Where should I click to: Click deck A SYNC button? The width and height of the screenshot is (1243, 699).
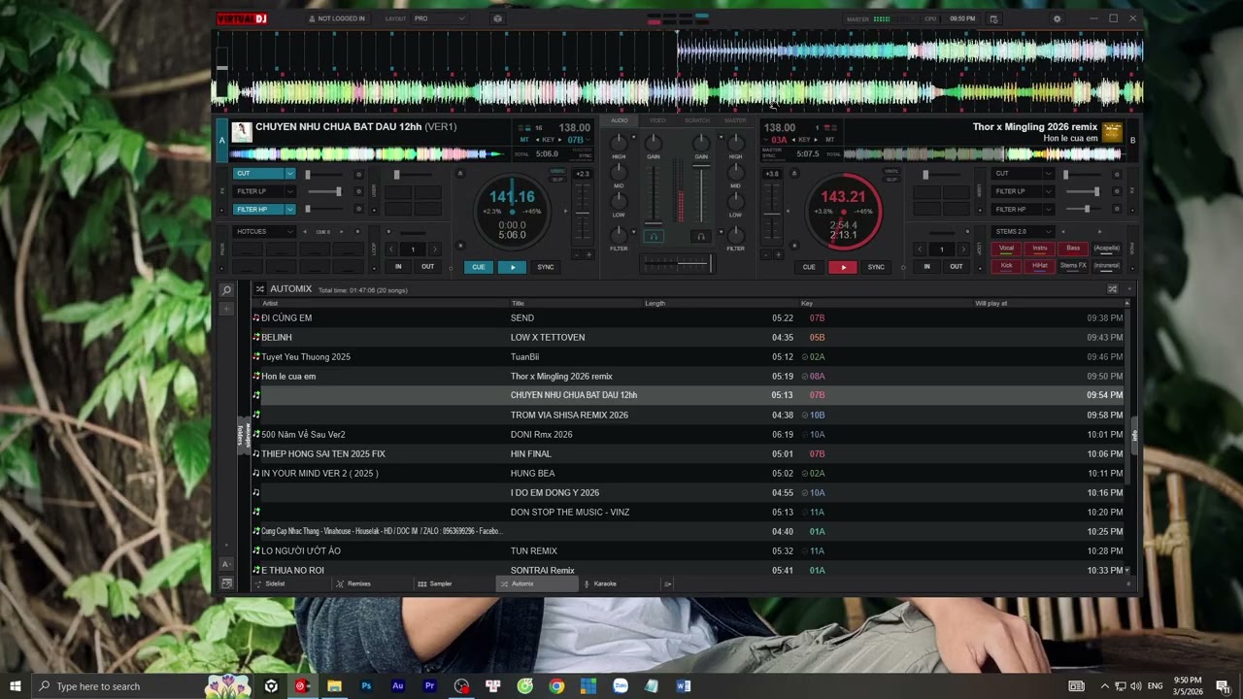coord(546,267)
